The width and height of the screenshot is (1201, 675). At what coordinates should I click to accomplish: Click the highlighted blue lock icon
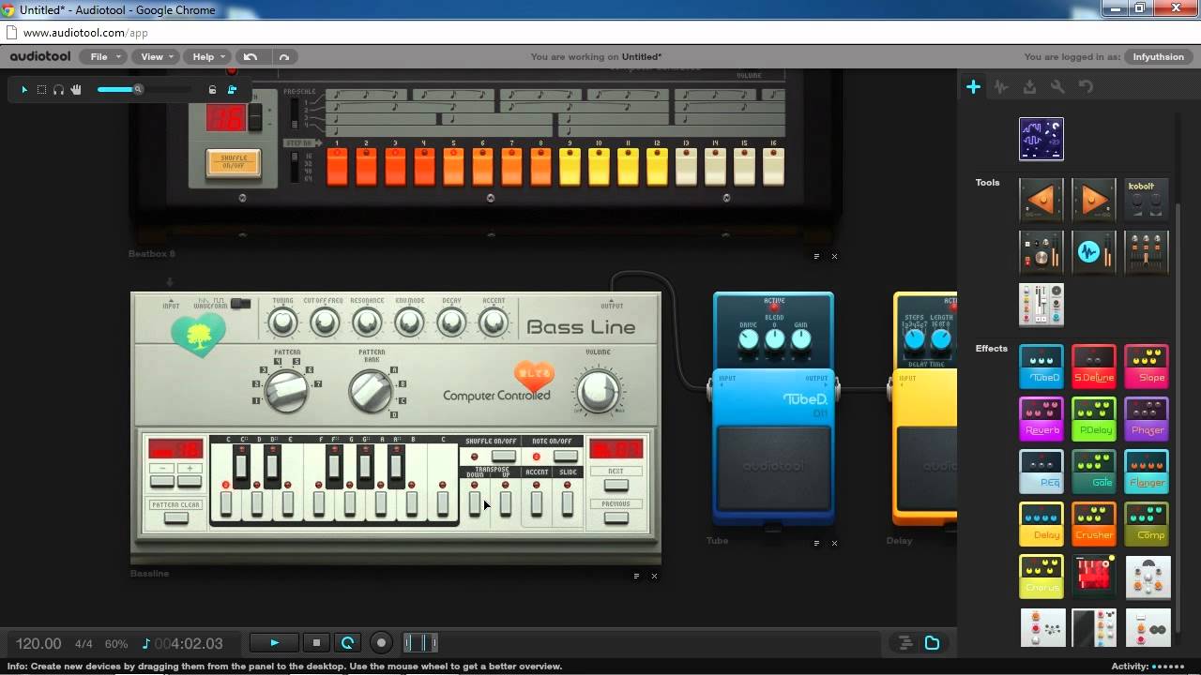click(x=232, y=90)
